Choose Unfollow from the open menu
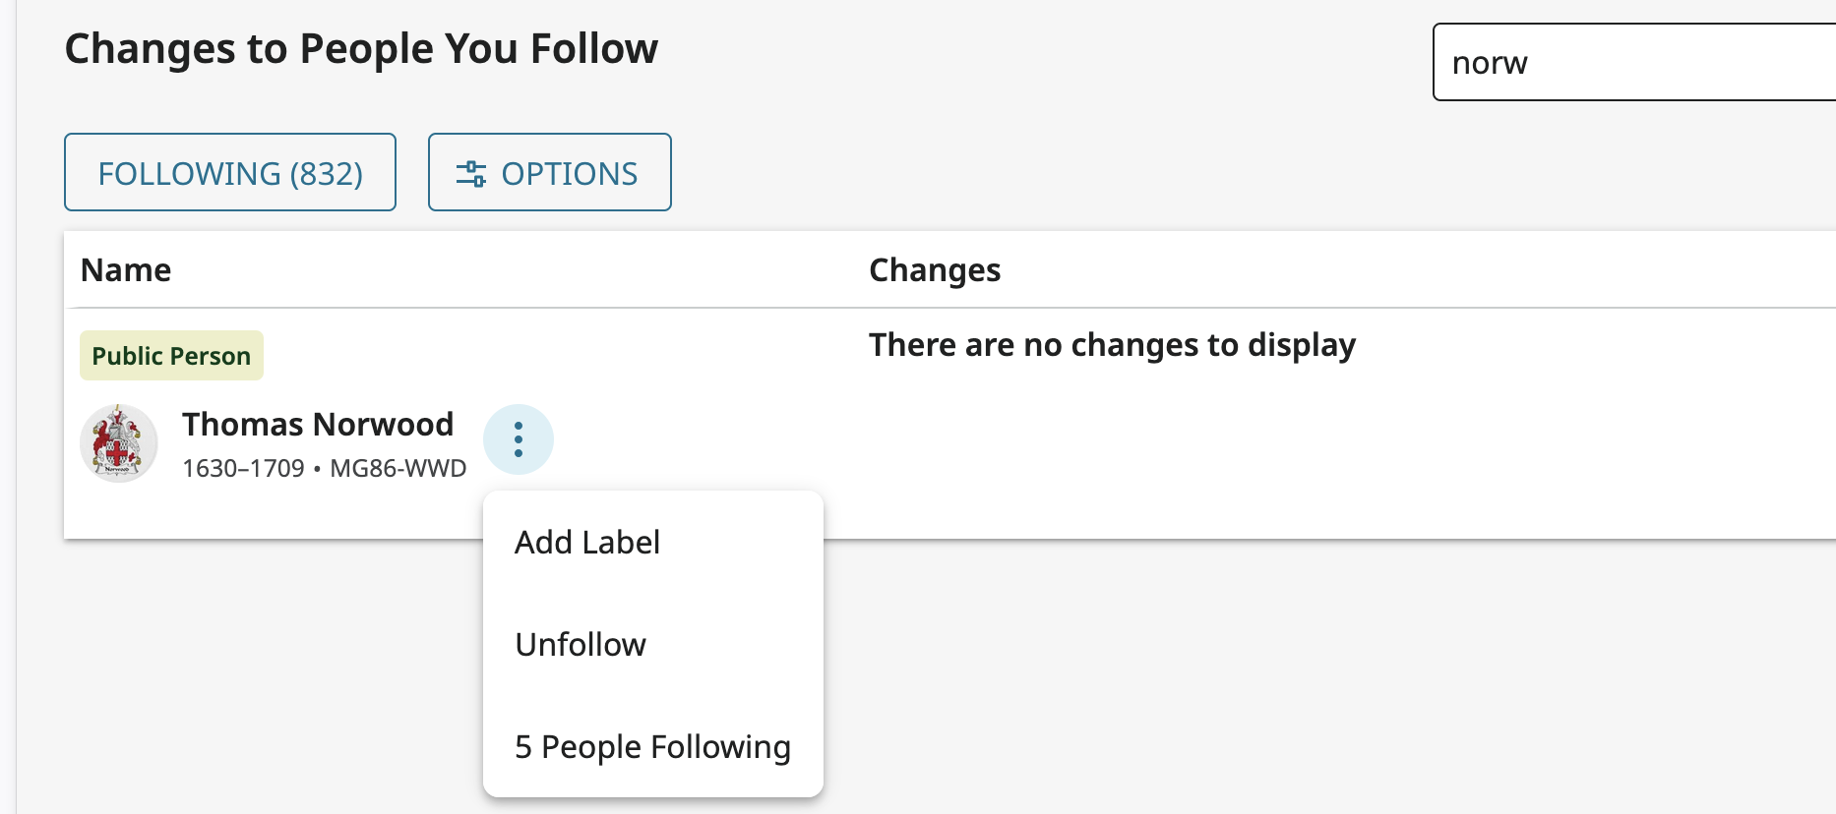Screen dimensions: 1836x814 pos(581,644)
